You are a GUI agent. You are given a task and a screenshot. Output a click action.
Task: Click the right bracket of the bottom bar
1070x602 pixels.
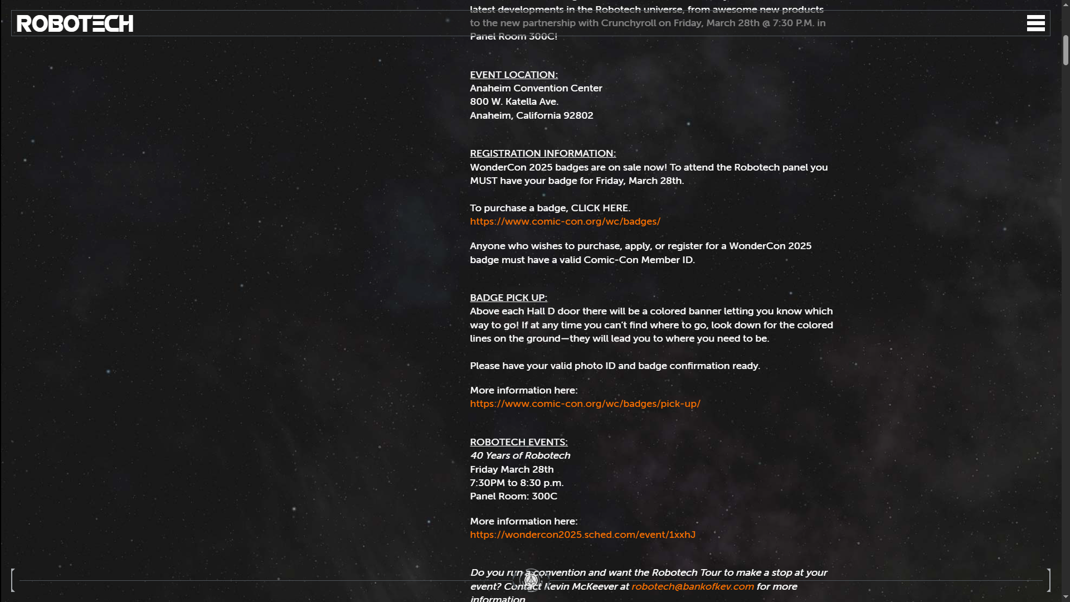1048,580
